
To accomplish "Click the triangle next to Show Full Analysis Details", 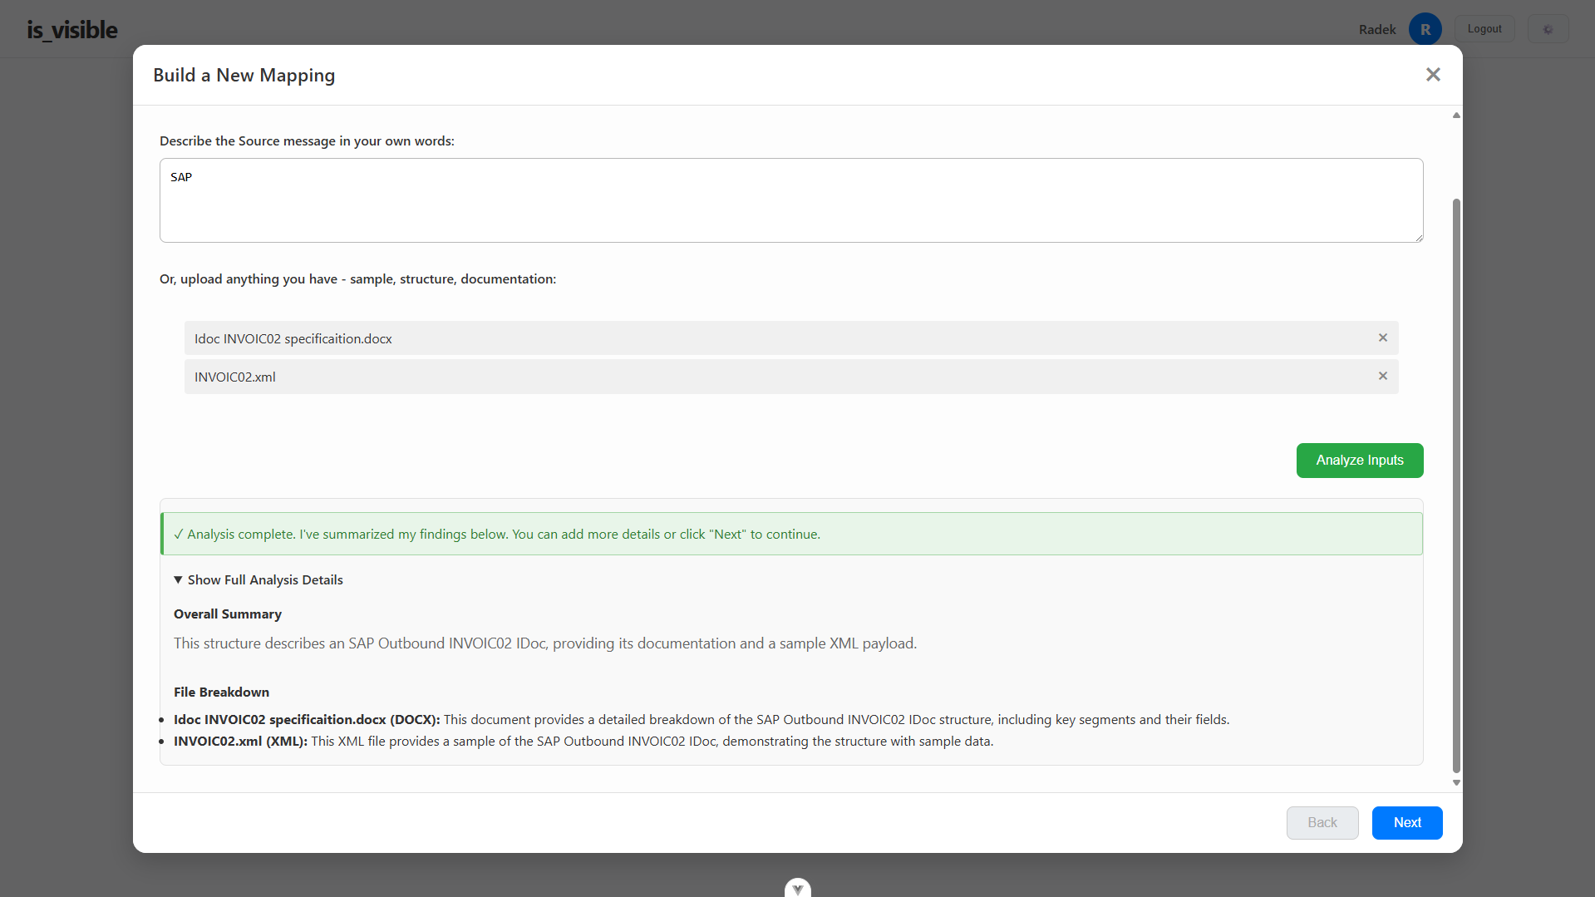I will tap(177, 579).
